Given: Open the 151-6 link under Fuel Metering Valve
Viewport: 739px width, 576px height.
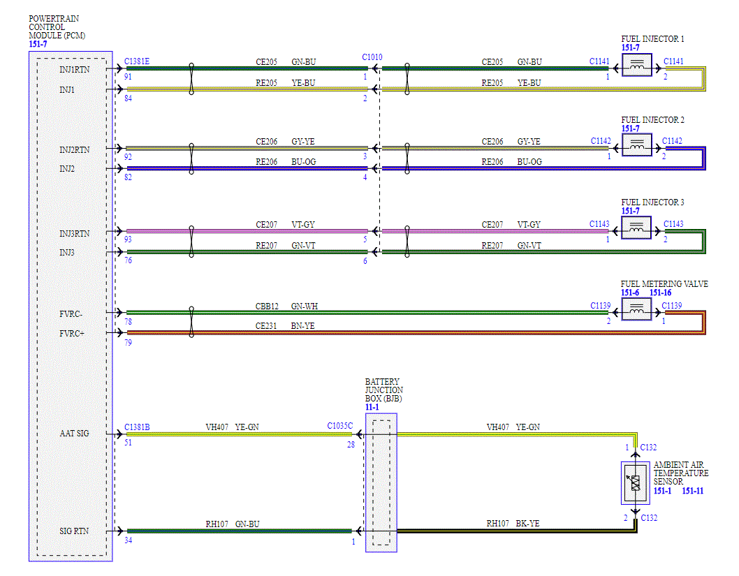Looking at the screenshot, I should tap(629, 293).
